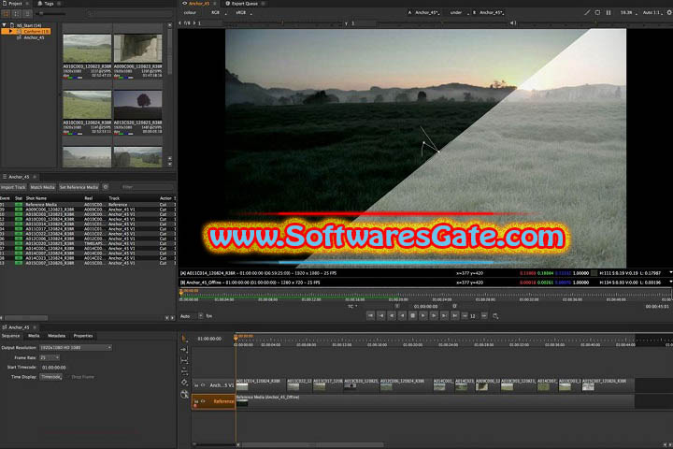Screen dimensions: 673x449
Task: Expand the Conform bin in project tree
Action: click(x=10, y=32)
